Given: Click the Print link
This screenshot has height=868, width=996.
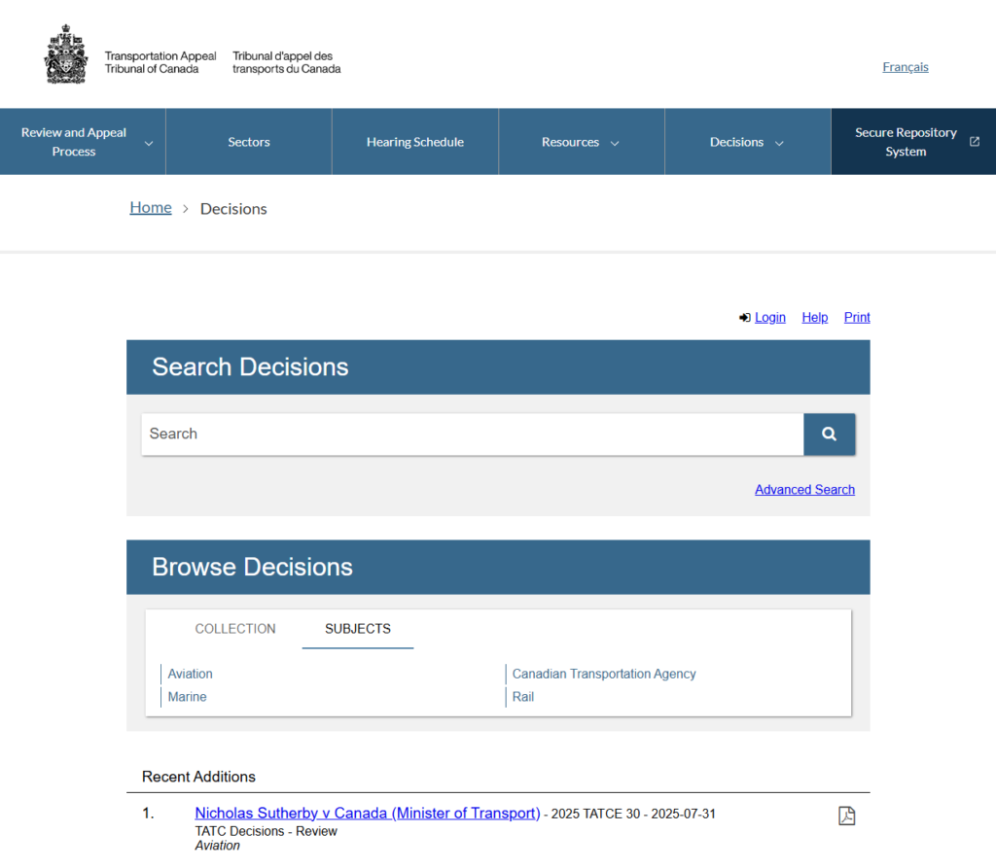Looking at the screenshot, I should (x=857, y=318).
